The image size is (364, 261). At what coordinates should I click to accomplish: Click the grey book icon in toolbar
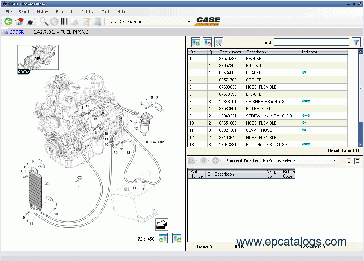(97, 22)
